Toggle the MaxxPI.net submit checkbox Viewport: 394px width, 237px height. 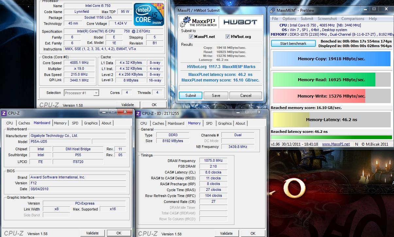pyautogui.click(x=191, y=37)
